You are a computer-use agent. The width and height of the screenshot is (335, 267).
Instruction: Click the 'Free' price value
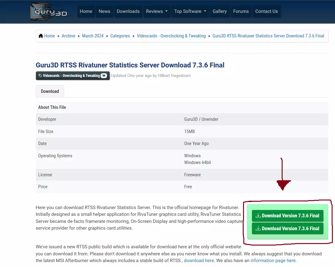pos(188,187)
